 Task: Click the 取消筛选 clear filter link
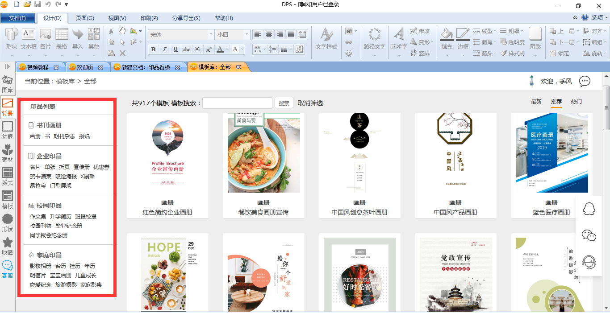pos(310,103)
